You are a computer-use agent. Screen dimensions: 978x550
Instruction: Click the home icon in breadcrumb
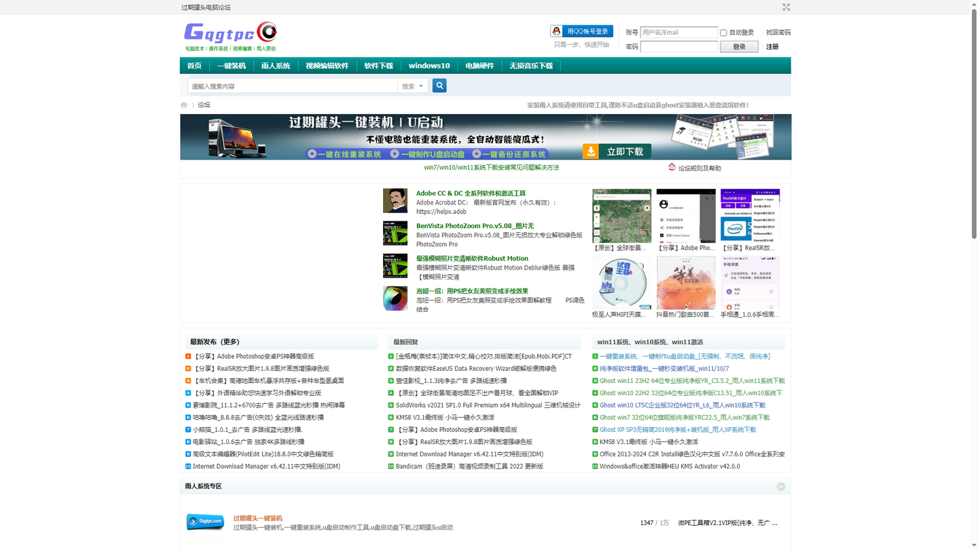click(x=183, y=105)
